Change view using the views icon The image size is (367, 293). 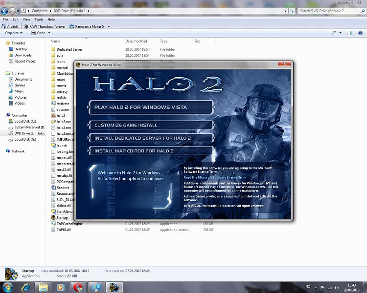point(334,33)
